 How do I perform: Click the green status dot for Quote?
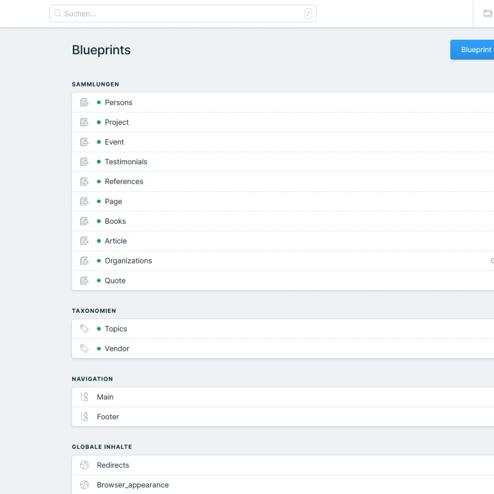tap(99, 281)
